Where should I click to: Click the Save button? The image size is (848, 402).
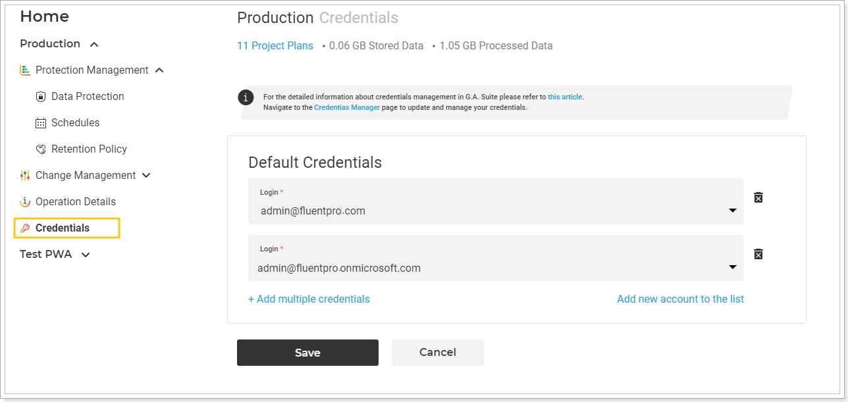307,353
